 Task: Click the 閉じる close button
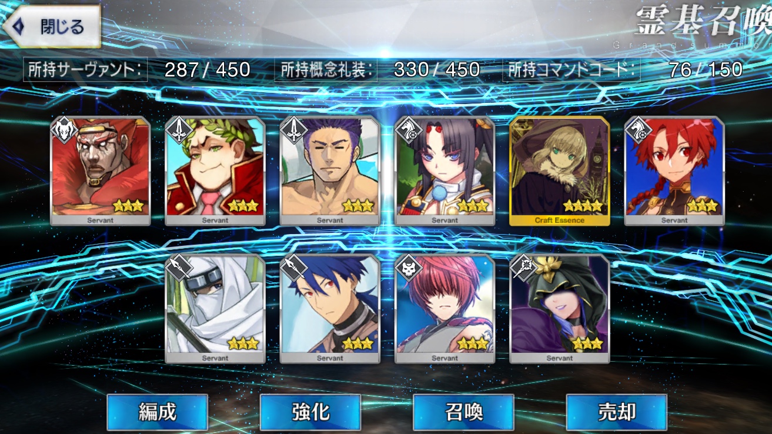(51, 26)
